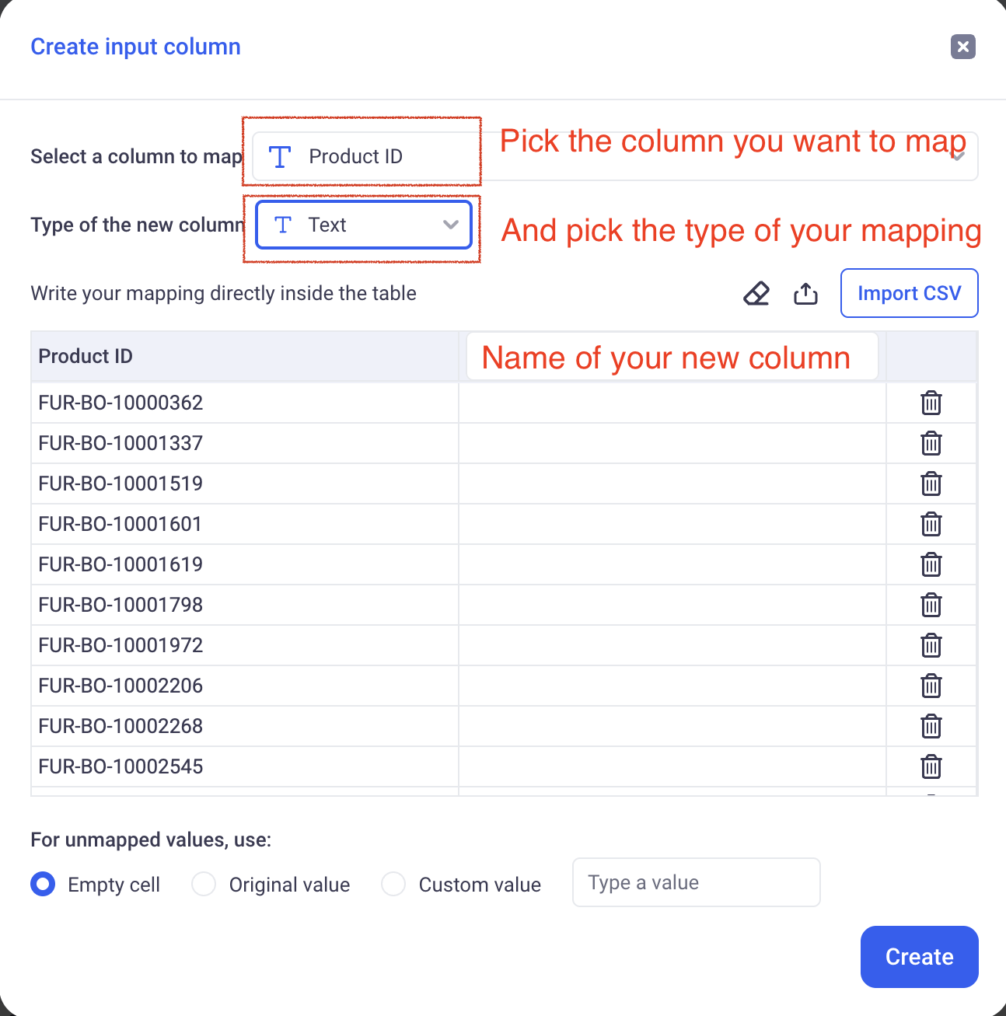Screen dimensions: 1006x1016
Task: Select the Empty cell radio option
Action: pos(44,884)
